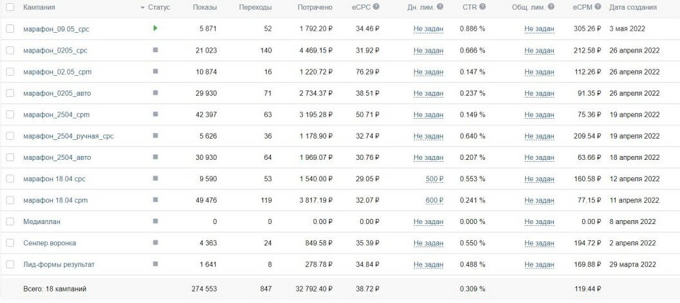Image resolution: width=680 pixels, height=303 pixels.
Task: Open the марафон_2504_ручная_cpc campaign link
Action: pyautogui.click(x=69, y=136)
